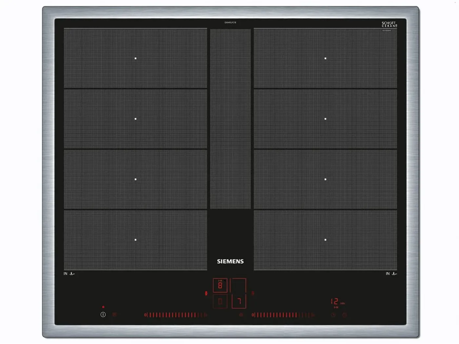459x344 pixels.
Task: Tap the dim icon right of power
Action: tap(114, 315)
